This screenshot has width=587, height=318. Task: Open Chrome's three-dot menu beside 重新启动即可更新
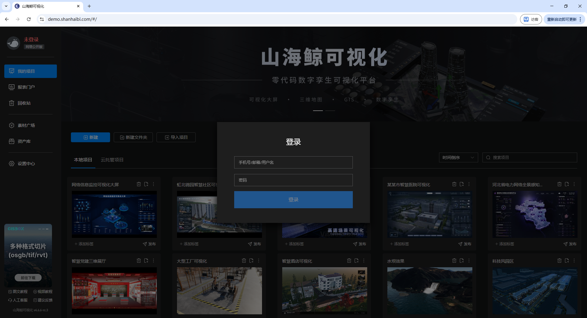[580, 19]
